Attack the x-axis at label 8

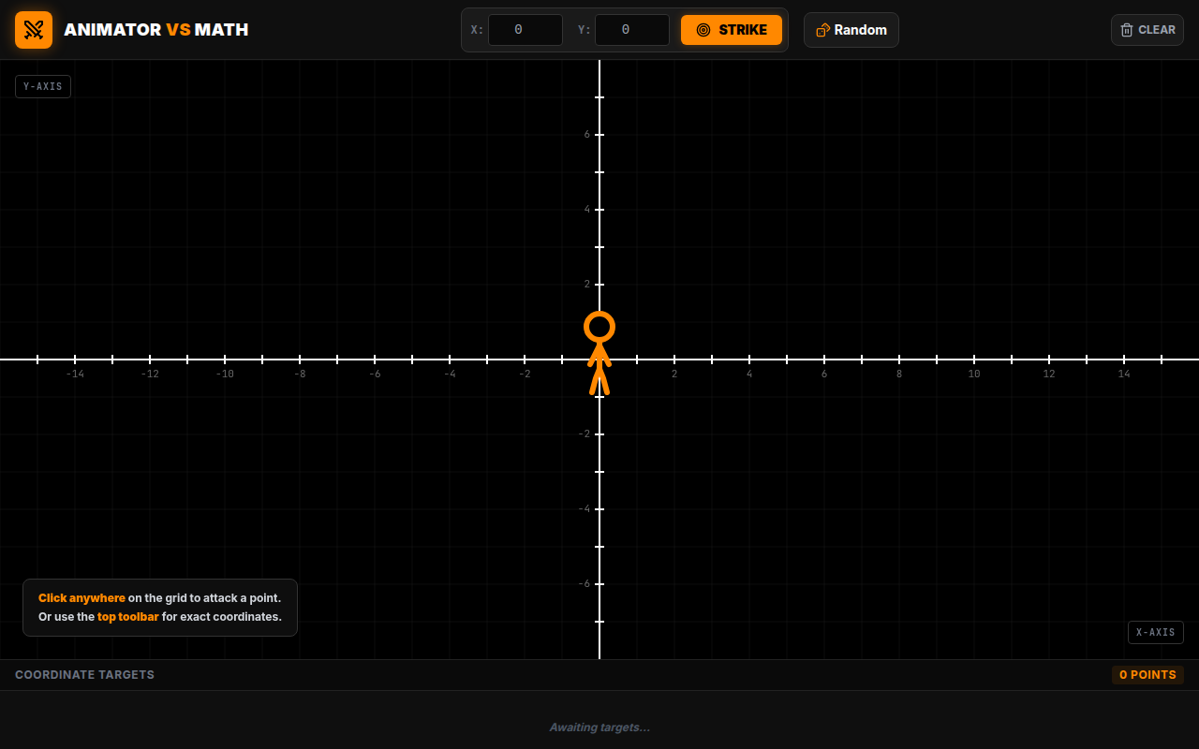pos(899,360)
